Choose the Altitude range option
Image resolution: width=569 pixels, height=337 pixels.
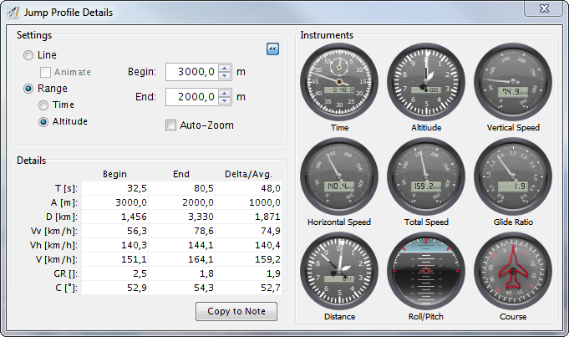pyautogui.click(x=44, y=122)
